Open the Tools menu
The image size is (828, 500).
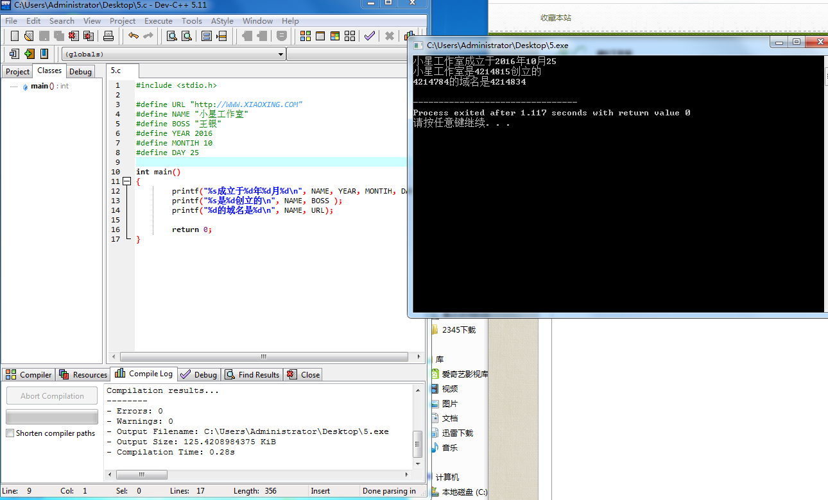point(191,21)
